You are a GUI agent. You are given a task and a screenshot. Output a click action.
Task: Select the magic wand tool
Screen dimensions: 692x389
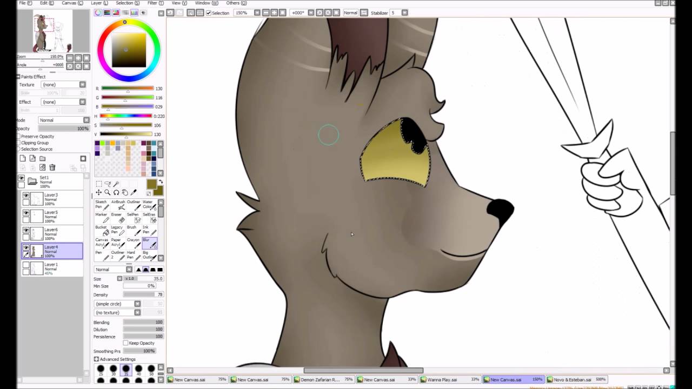pyautogui.click(x=116, y=184)
